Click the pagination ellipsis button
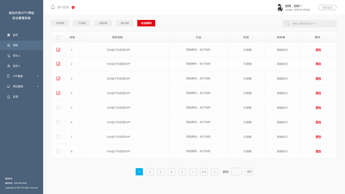Image resolution: width=345 pixels, height=194 pixels. click(x=193, y=172)
